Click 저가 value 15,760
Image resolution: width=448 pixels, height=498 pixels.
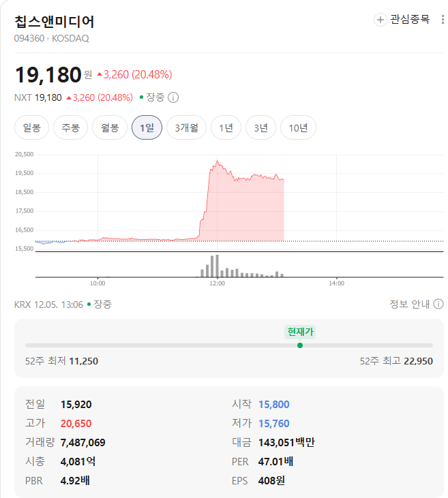tap(273, 423)
